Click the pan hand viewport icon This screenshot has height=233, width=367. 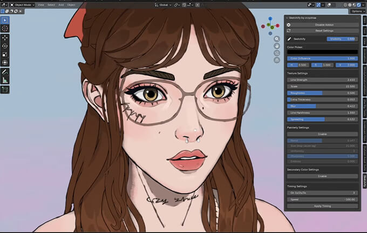click(277, 46)
